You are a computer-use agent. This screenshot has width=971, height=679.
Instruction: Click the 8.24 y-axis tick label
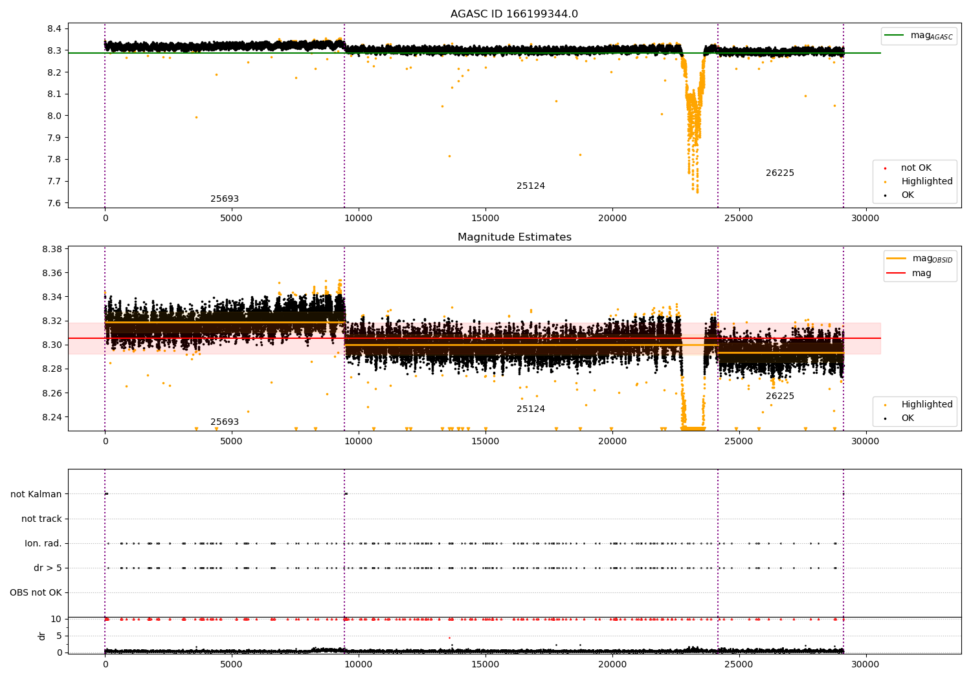coord(52,417)
